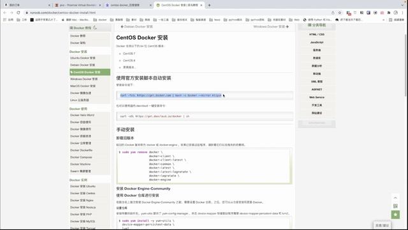Click the 手动安装 section heading
This screenshot has height=230, width=408.
click(x=125, y=130)
